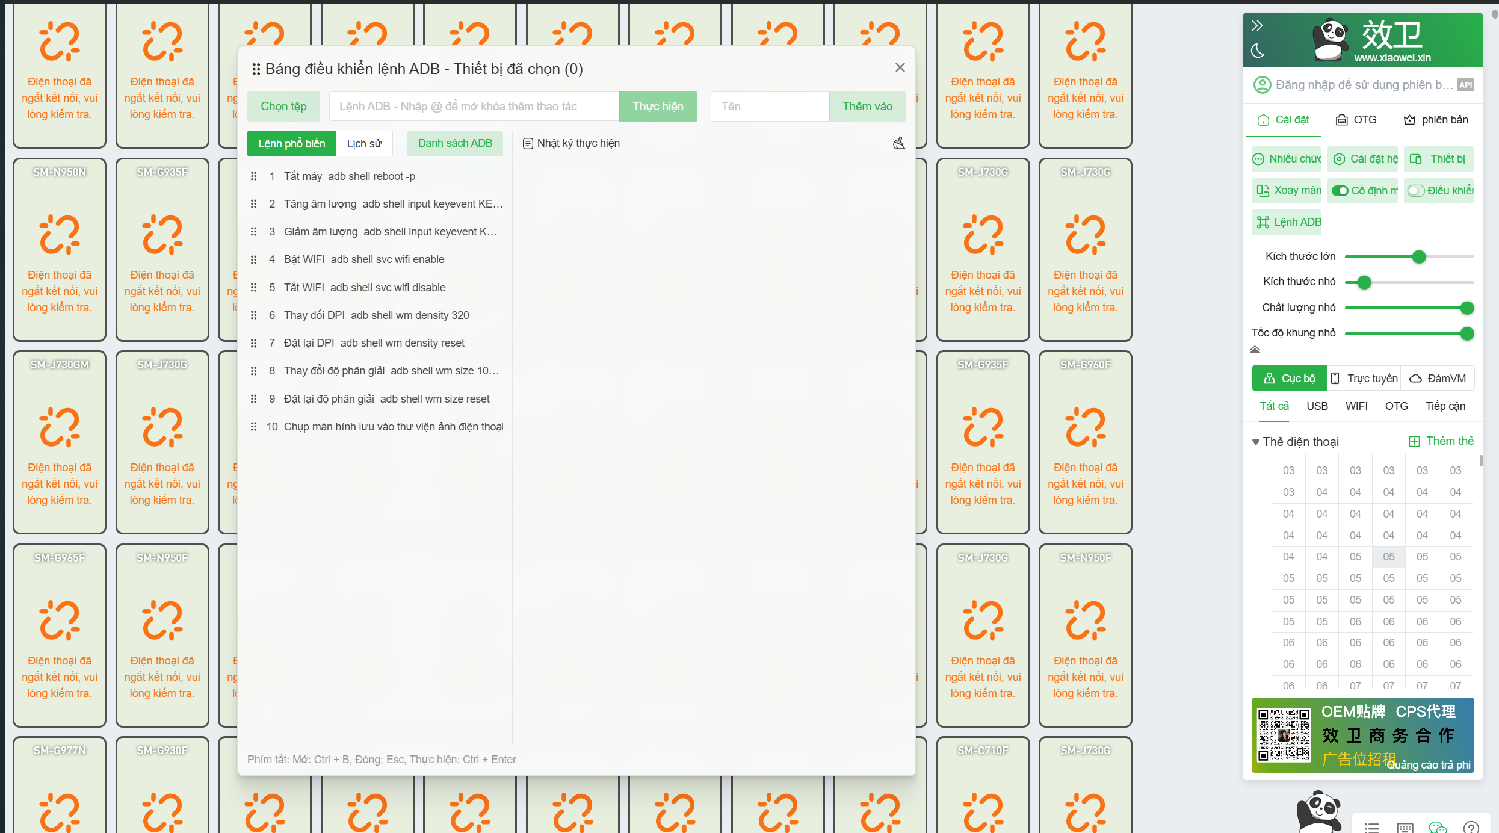Viewport: 1499px width, 833px height.
Task: Click the keyboard icon in bottom bar
Action: point(1405,828)
